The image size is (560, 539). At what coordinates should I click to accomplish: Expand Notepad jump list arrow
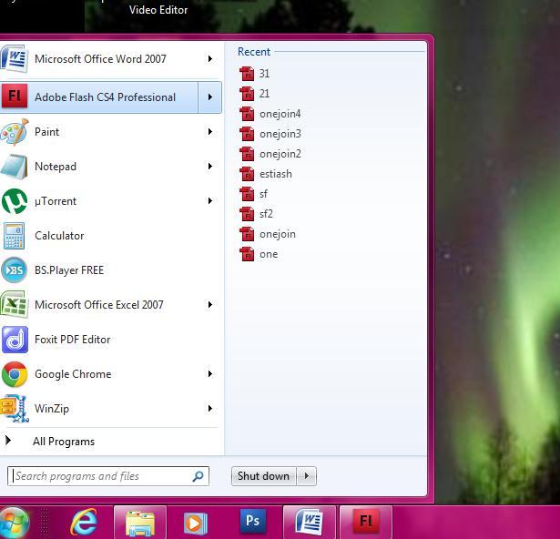[210, 167]
